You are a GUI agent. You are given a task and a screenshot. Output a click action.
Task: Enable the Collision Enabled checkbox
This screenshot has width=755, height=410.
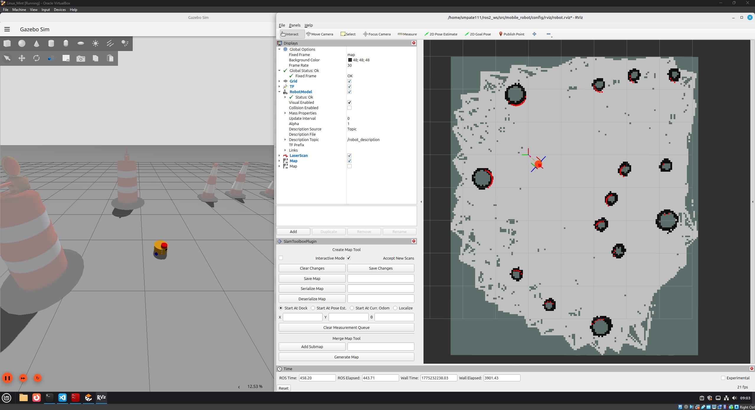(349, 108)
